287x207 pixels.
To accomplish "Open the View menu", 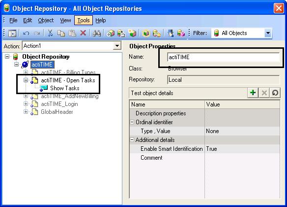I will tap(65, 20).
